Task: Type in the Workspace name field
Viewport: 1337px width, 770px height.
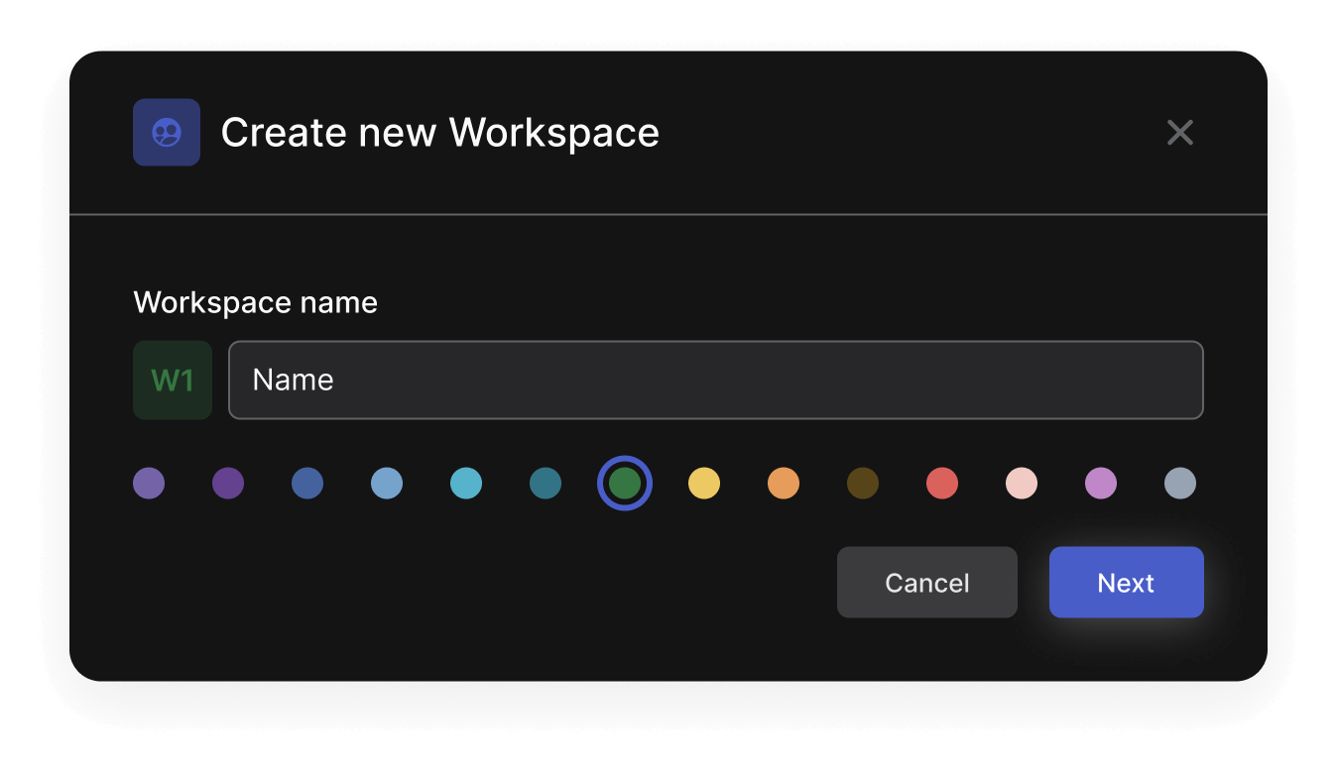Action: point(715,380)
